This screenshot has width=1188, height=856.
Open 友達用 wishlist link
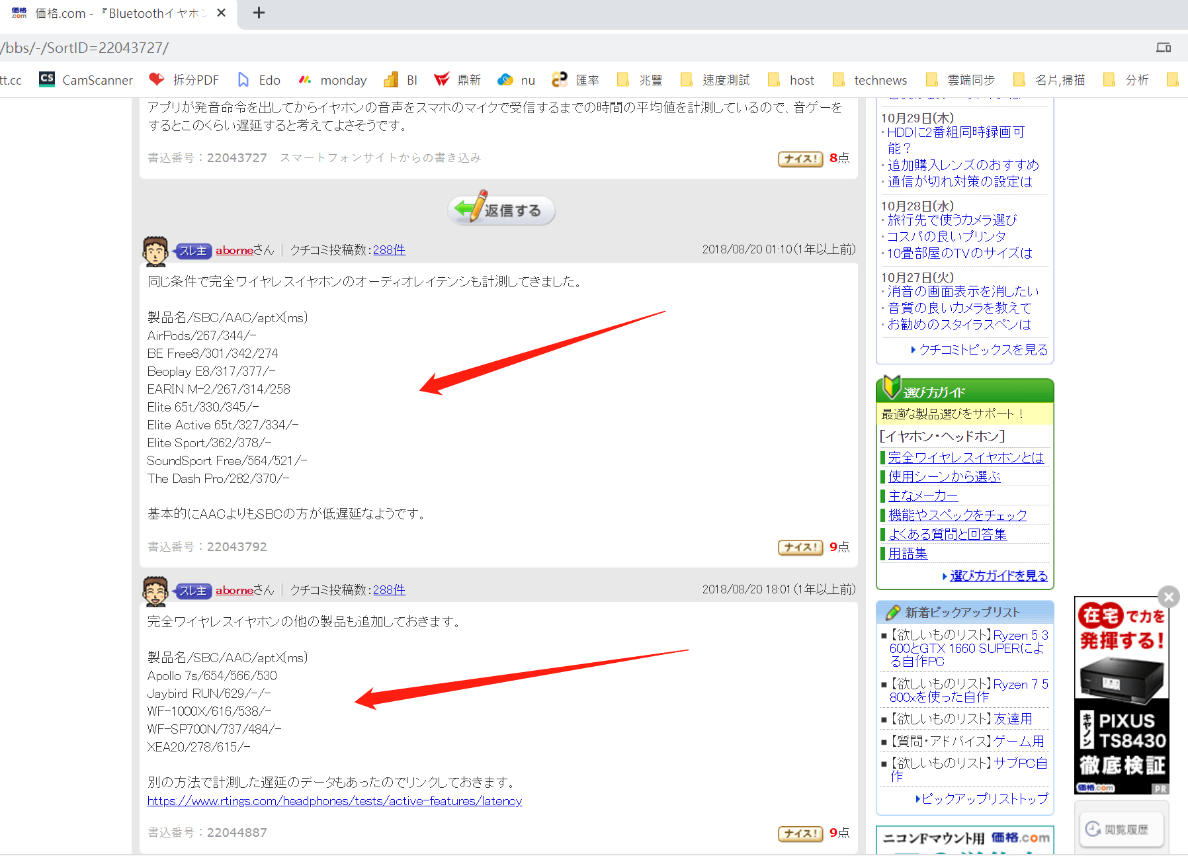pos(1013,718)
